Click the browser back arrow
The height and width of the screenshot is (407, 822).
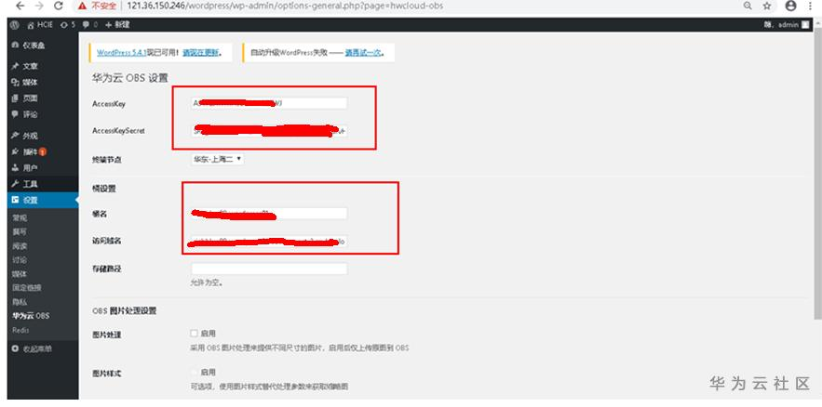20,6
